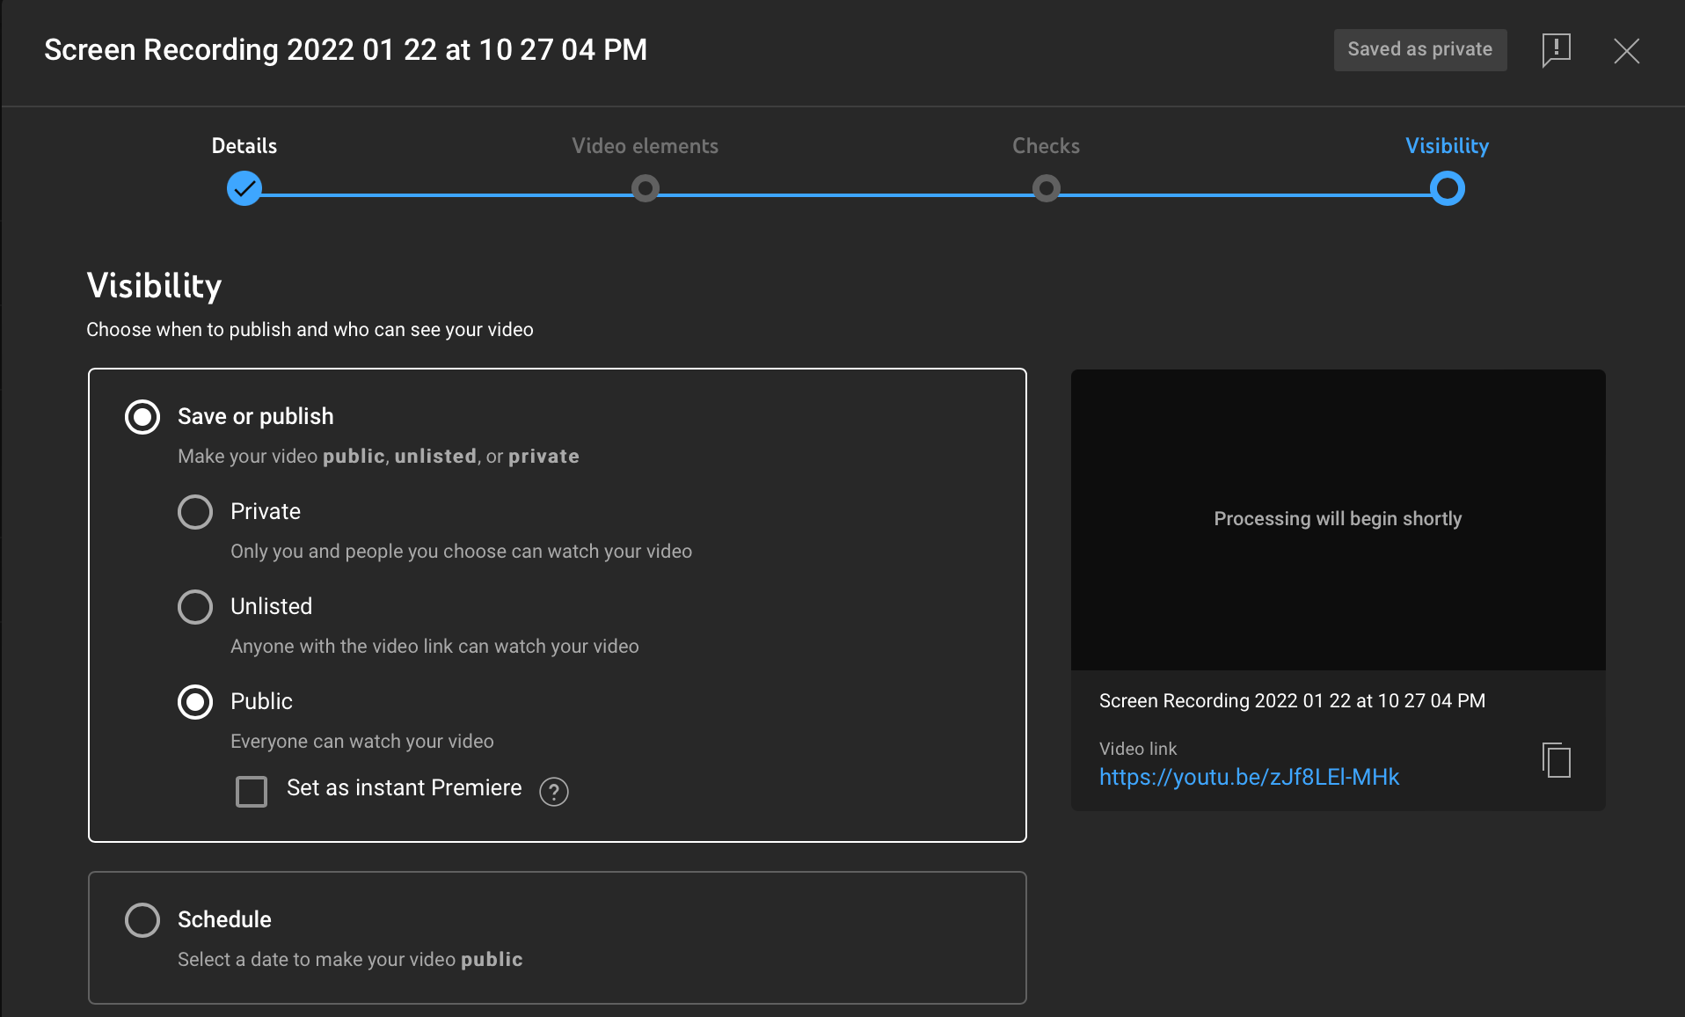
Task: Select the Private visibility radio button
Action: 195,511
